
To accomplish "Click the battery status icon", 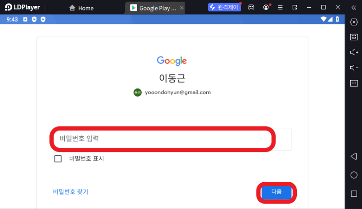I will click(x=337, y=19).
